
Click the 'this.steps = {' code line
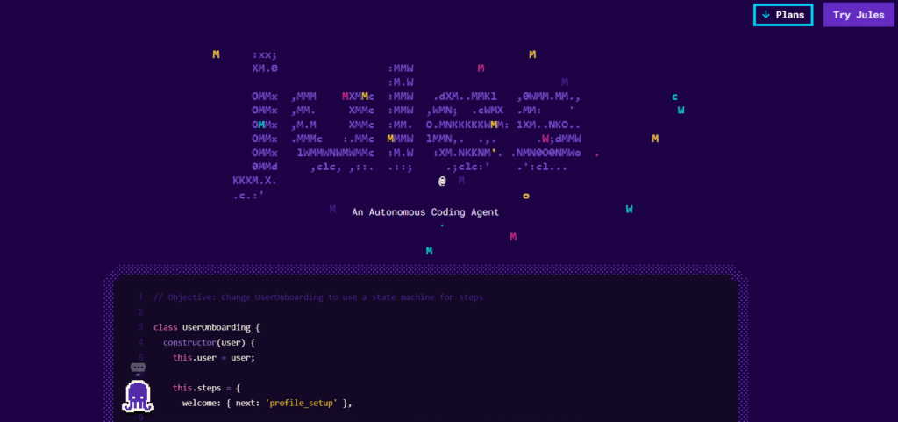click(207, 388)
